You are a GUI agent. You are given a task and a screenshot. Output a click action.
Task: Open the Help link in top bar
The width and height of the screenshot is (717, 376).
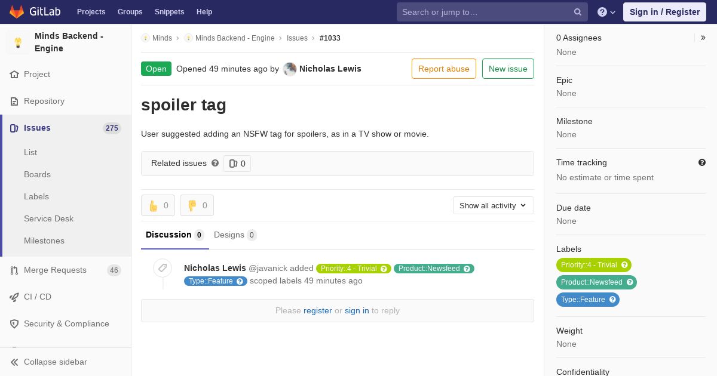(204, 12)
